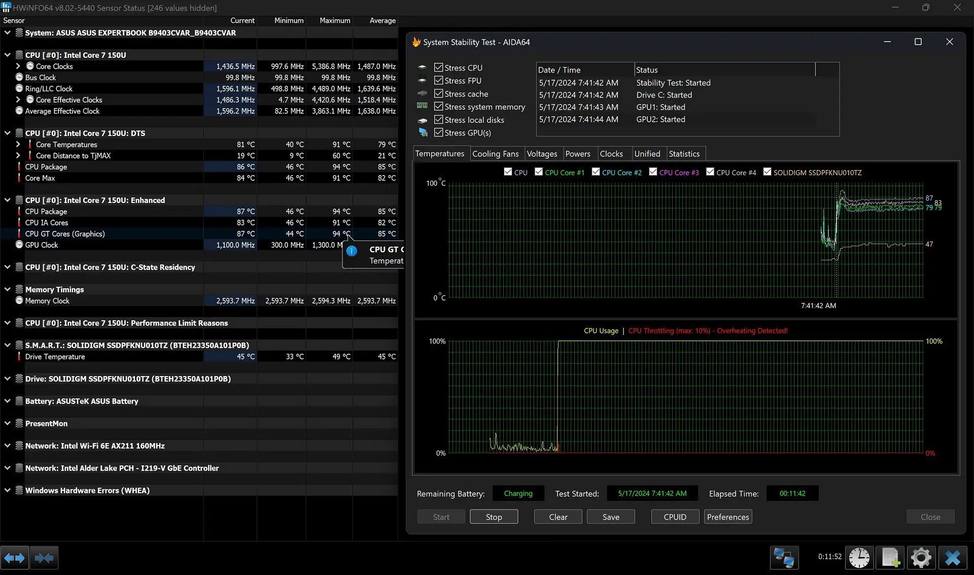Click the Date / Time column header

[585, 70]
